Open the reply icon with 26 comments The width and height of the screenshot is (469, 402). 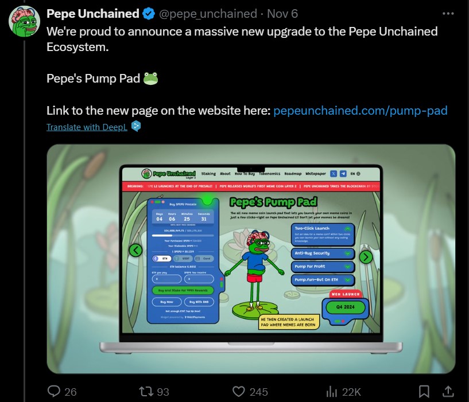point(54,391)
